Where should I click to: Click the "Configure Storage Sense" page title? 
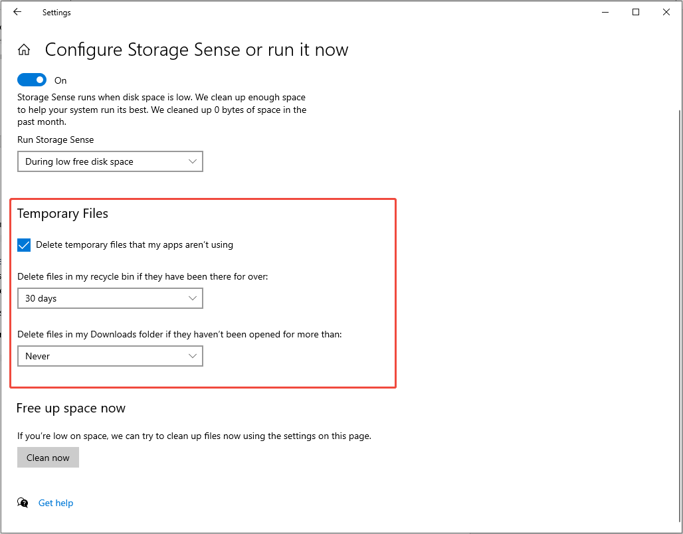click(x=196, y=50)
